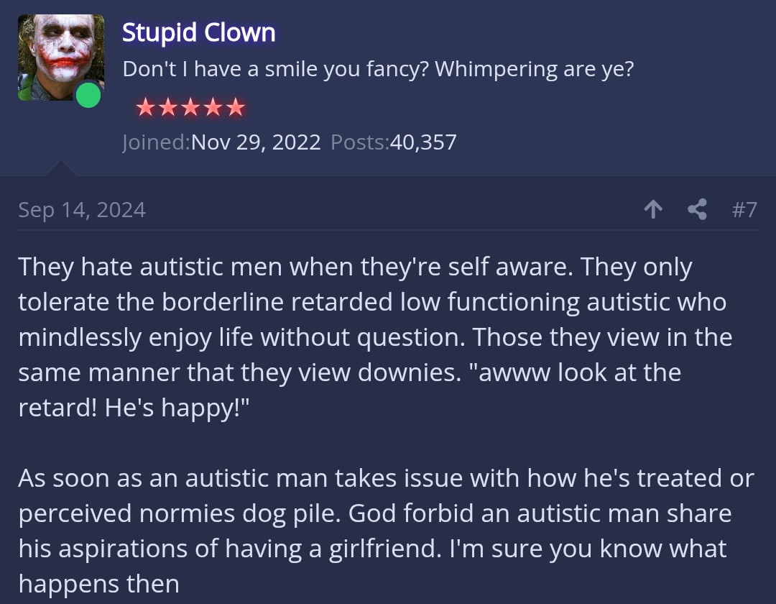The width and height of the screenshot is (776, 604).
Task: View the 40,357 posts count
Action: pyautogui.click(x=423, y=142)
